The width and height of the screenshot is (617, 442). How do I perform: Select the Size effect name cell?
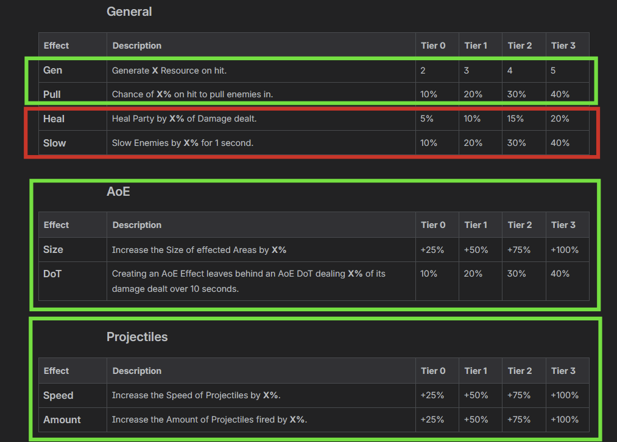pyautogui.click(x=53, y=250)
